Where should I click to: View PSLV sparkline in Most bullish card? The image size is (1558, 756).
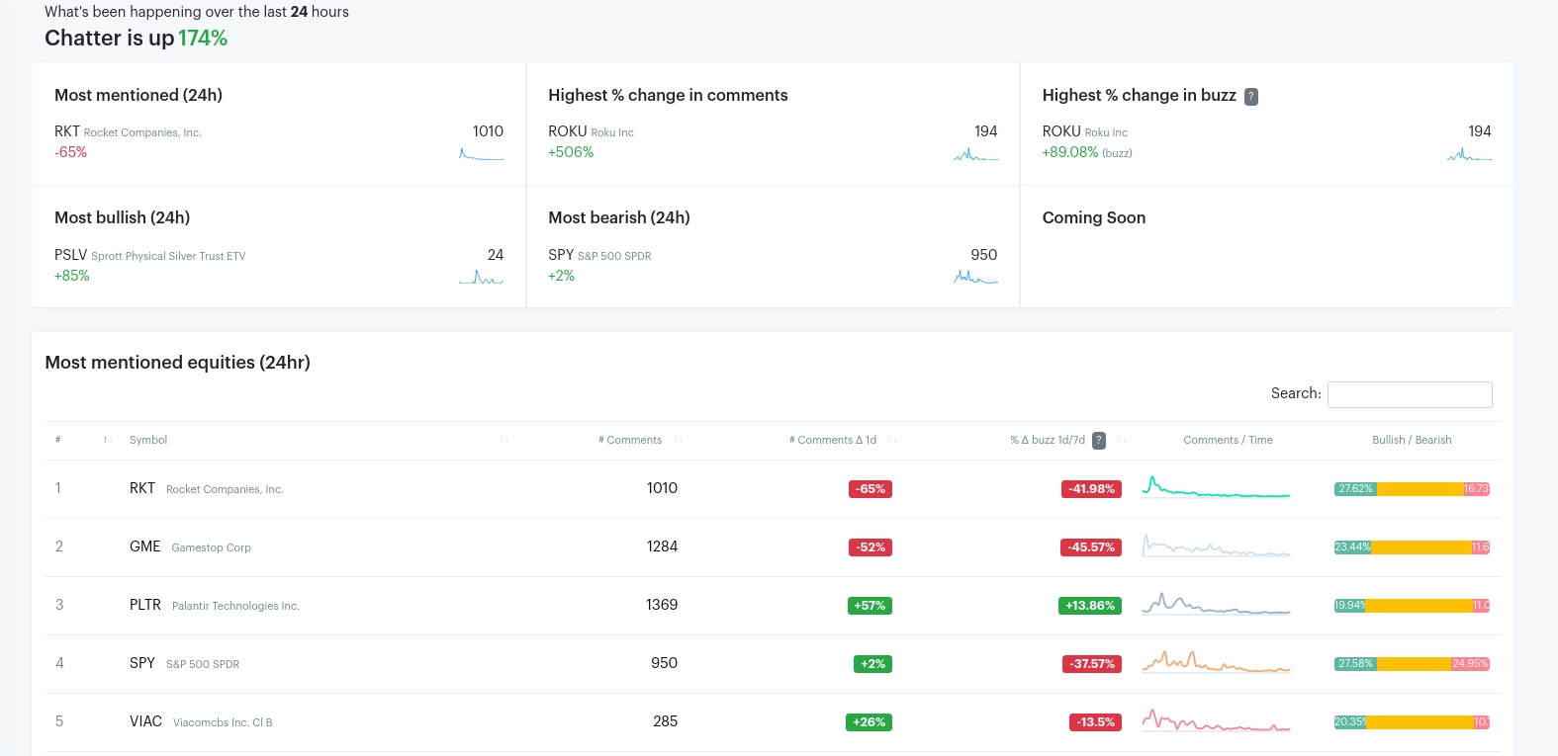pyautogui.click(x=482, y=277)
